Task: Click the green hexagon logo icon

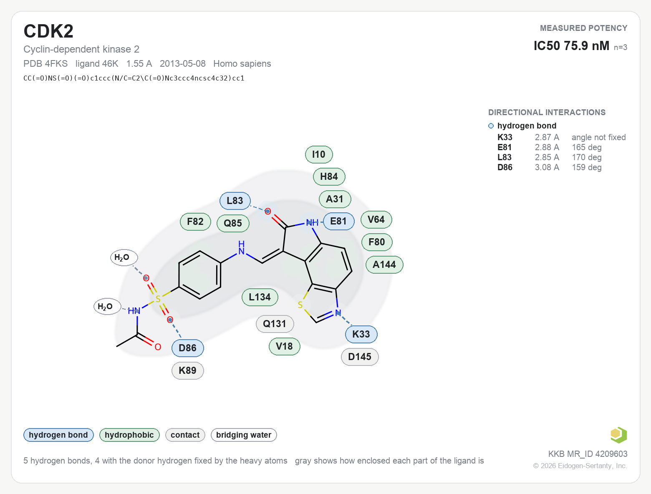Action: (618, 435)
